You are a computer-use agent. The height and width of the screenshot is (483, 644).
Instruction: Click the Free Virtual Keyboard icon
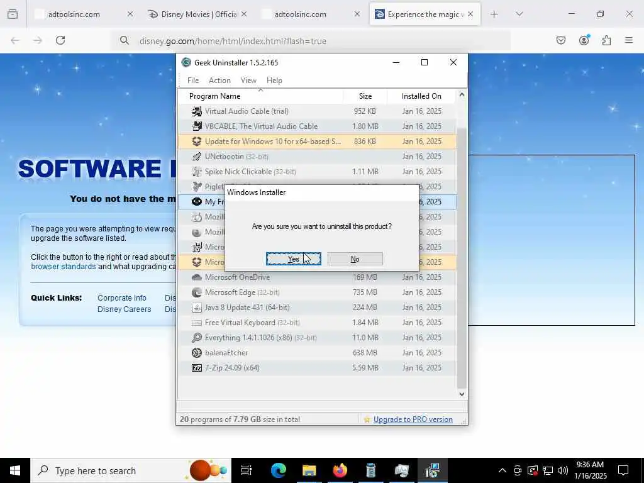coord(197,323)
